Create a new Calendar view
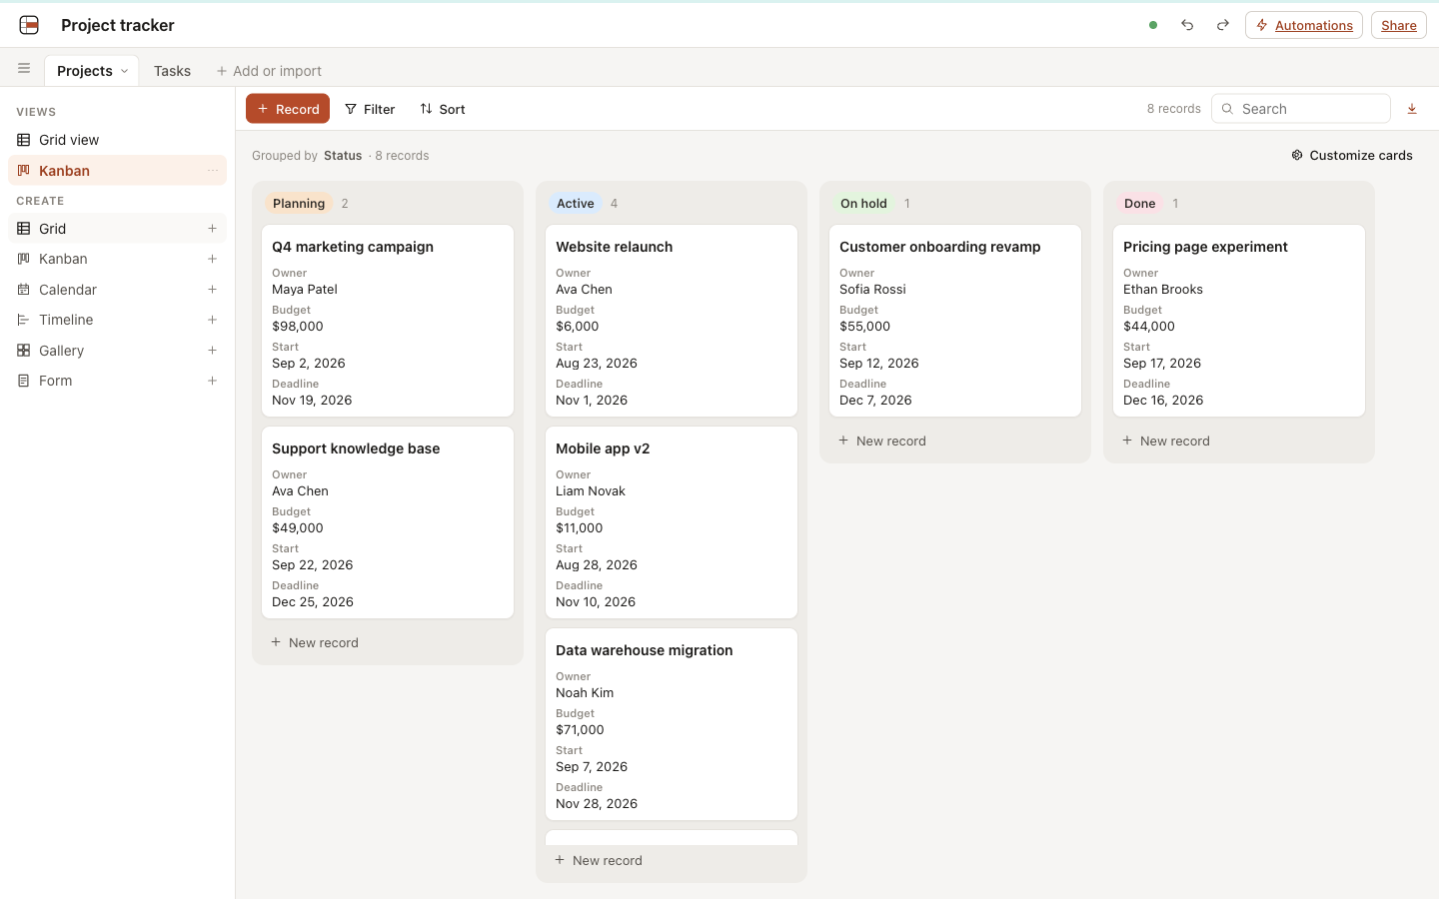The height and width of the screenshot is (899, 1439). 118,290
